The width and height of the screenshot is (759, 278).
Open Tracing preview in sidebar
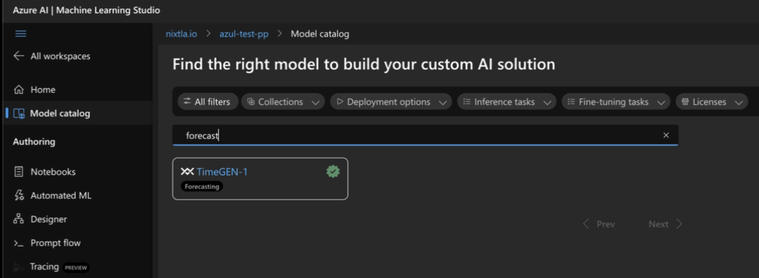point(45,267)
